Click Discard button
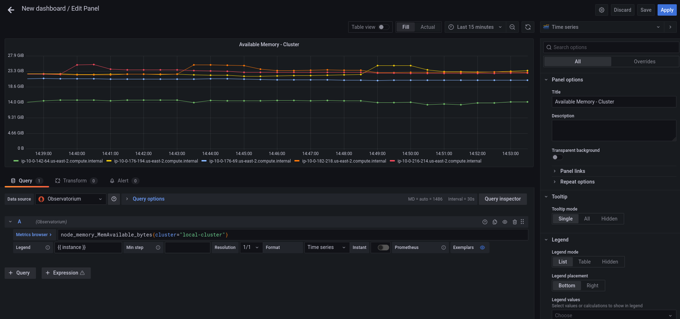 pos(622,10)
